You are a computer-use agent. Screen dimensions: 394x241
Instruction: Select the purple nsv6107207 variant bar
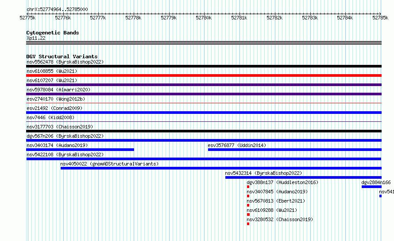(x=204, y=85)
